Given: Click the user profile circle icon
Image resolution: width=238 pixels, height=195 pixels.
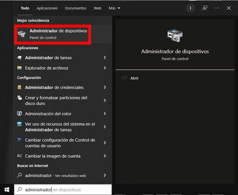Looking at the screenshot, I should [190, 8].
